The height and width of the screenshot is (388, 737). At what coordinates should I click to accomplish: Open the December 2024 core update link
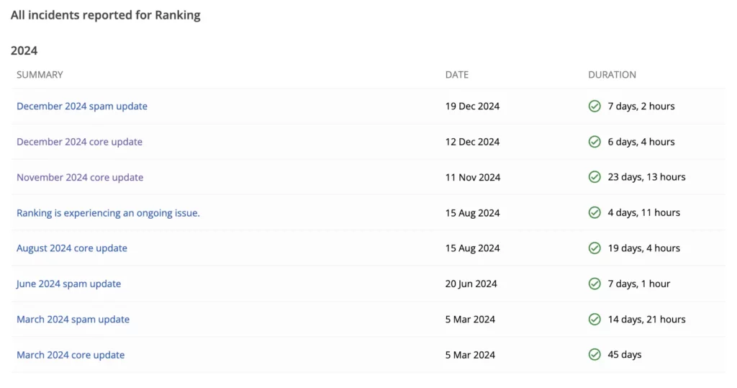(79, 142)
